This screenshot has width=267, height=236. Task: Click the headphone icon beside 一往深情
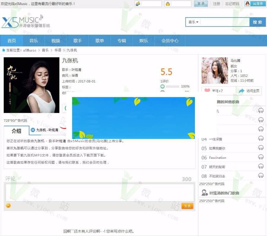261,139
